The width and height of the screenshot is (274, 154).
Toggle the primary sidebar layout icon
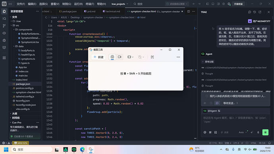[208, 4]
